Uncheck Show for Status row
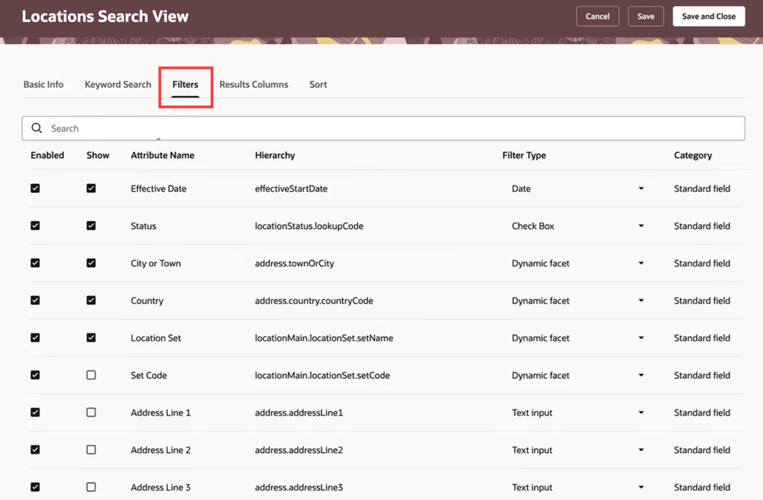Image resolution: width=763 pixels, height=500 pixels. (x=91, y=226)
